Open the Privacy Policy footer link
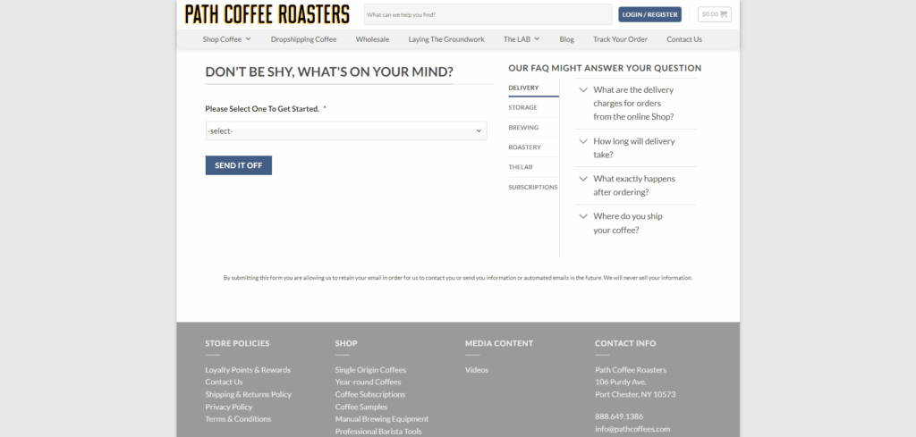The width and height of the screenshot is (916, 437). click(228, 407)
